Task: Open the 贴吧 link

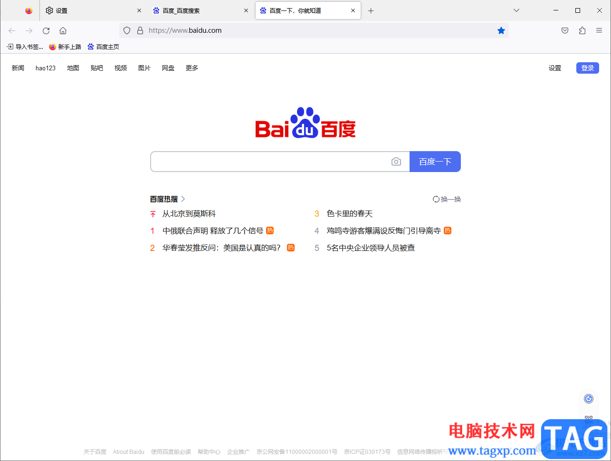Action: click(97, 68)
